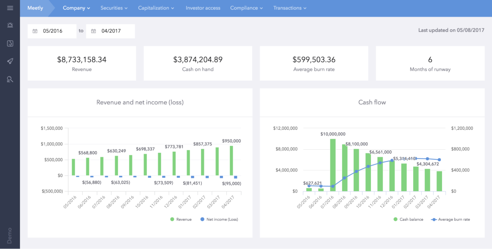Go to Investor access page
Screen dimensions: 492x249
(x=203, y=8)
